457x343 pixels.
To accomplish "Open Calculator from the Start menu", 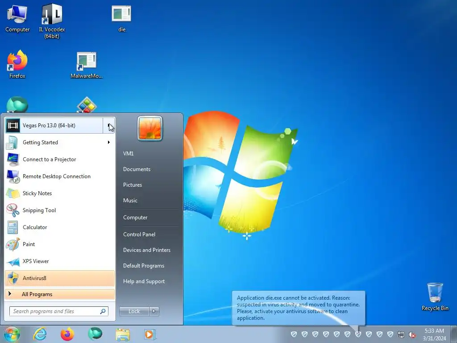I will [60, 227].
